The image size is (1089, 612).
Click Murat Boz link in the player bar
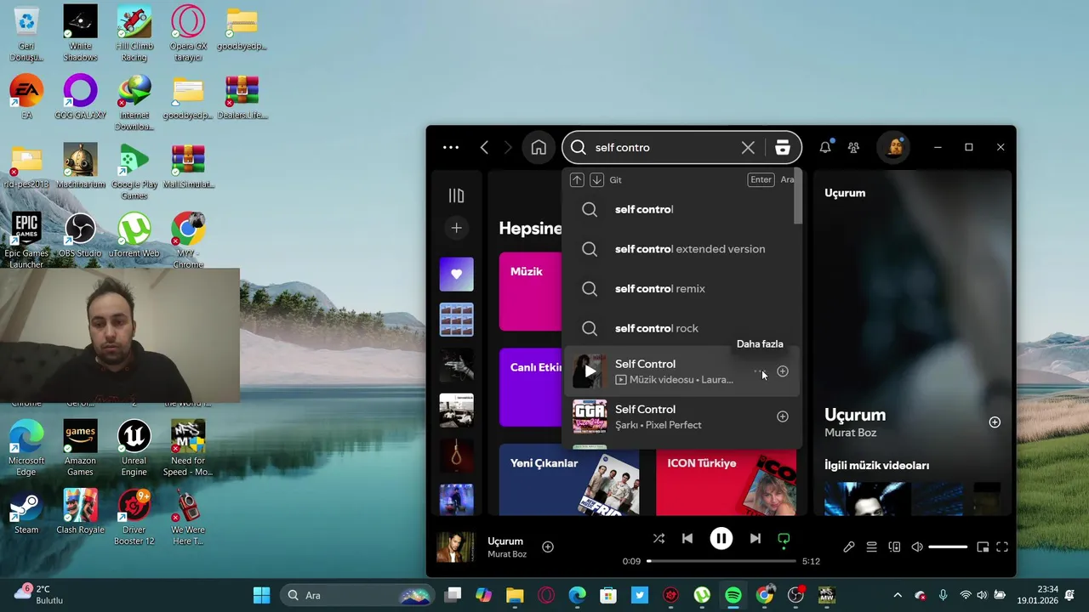point(507,554)
